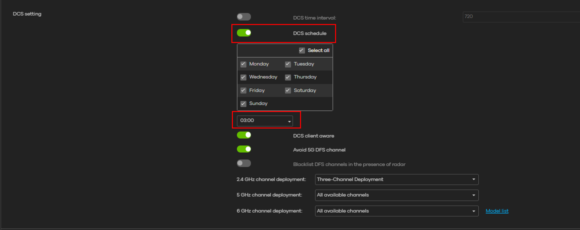
Task: Disable Avoid 5G DFS channel toggle
Action: click(244, 149)
